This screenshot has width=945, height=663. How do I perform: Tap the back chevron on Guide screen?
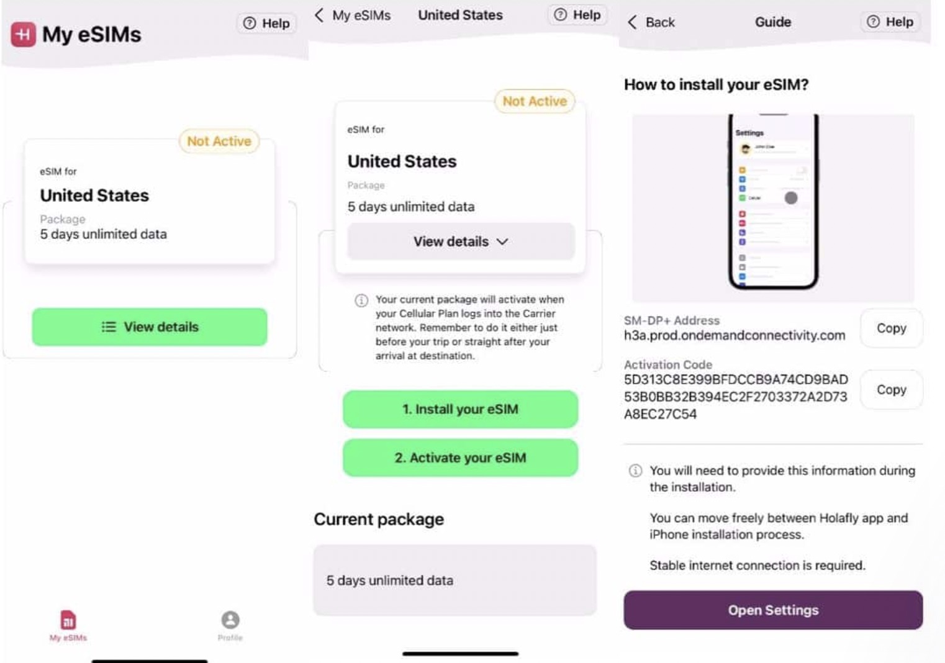(x=632, y=22)
